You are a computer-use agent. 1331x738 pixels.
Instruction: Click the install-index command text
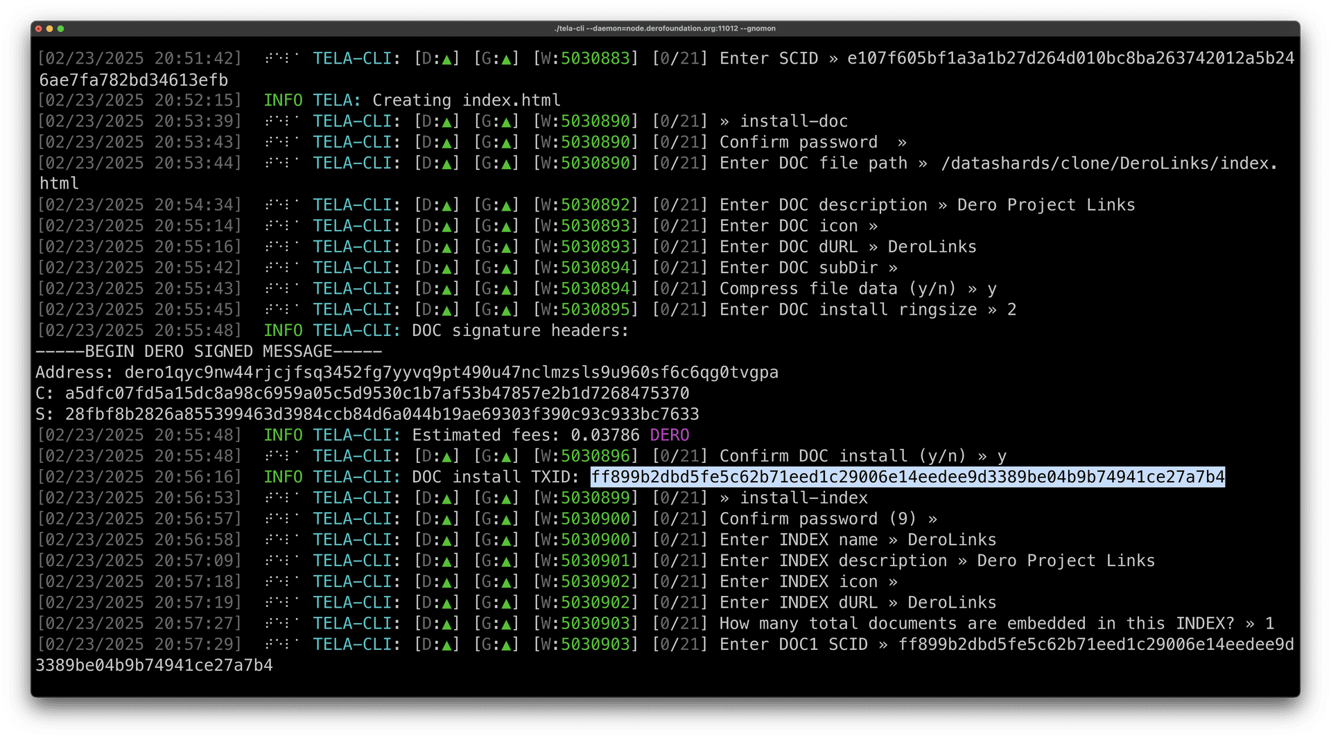(803, 497)
